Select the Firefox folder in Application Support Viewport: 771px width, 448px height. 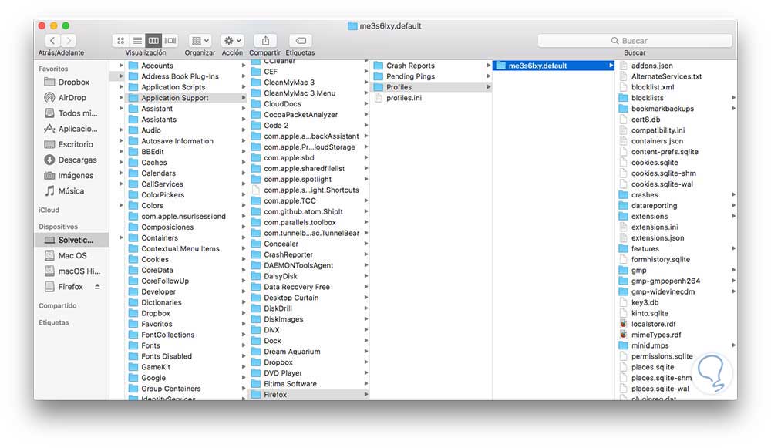pos(309,394)
